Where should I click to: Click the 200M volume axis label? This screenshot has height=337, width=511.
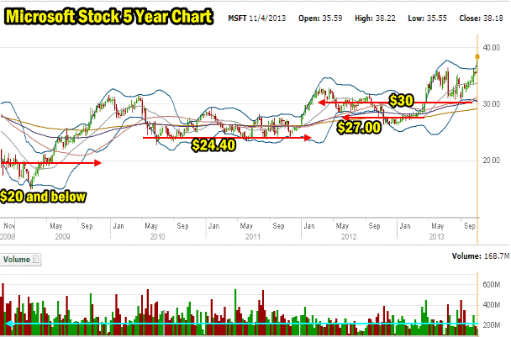[492, 325]
